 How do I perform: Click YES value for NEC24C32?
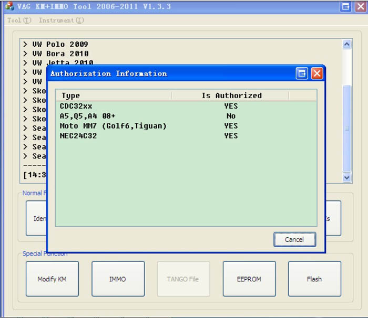coord(231,136)
